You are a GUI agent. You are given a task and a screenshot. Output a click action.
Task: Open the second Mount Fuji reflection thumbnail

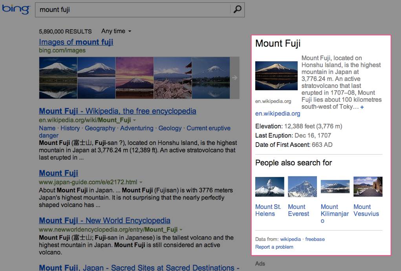click(96, 78)
